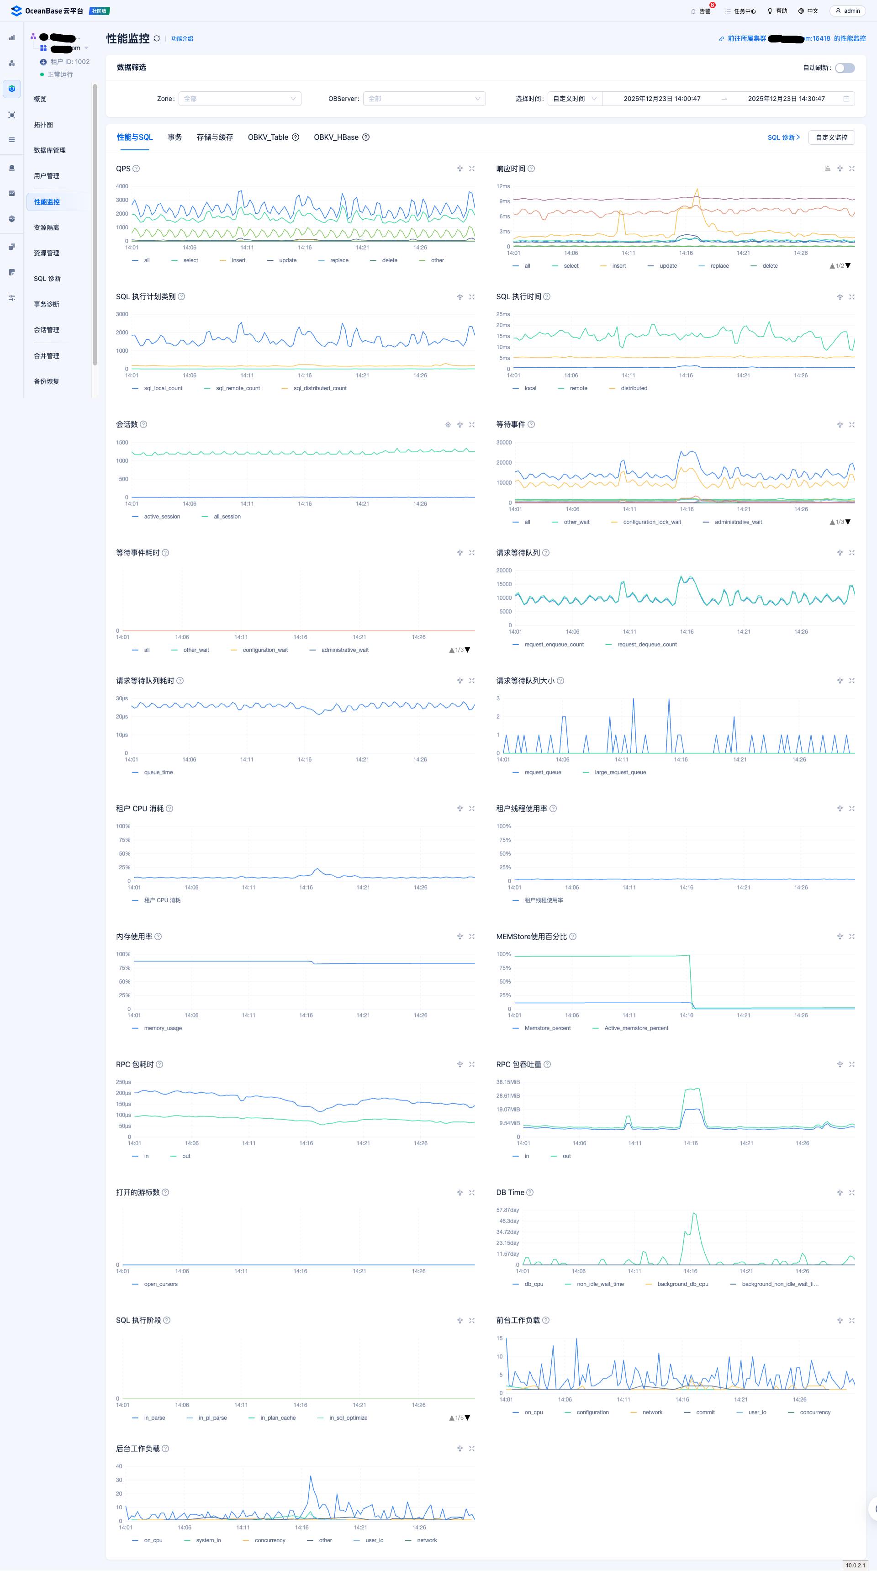Viewport: 877px width, 1571px height.
Task: Open calendar icon in time range picker
Action: click(846, 99)
